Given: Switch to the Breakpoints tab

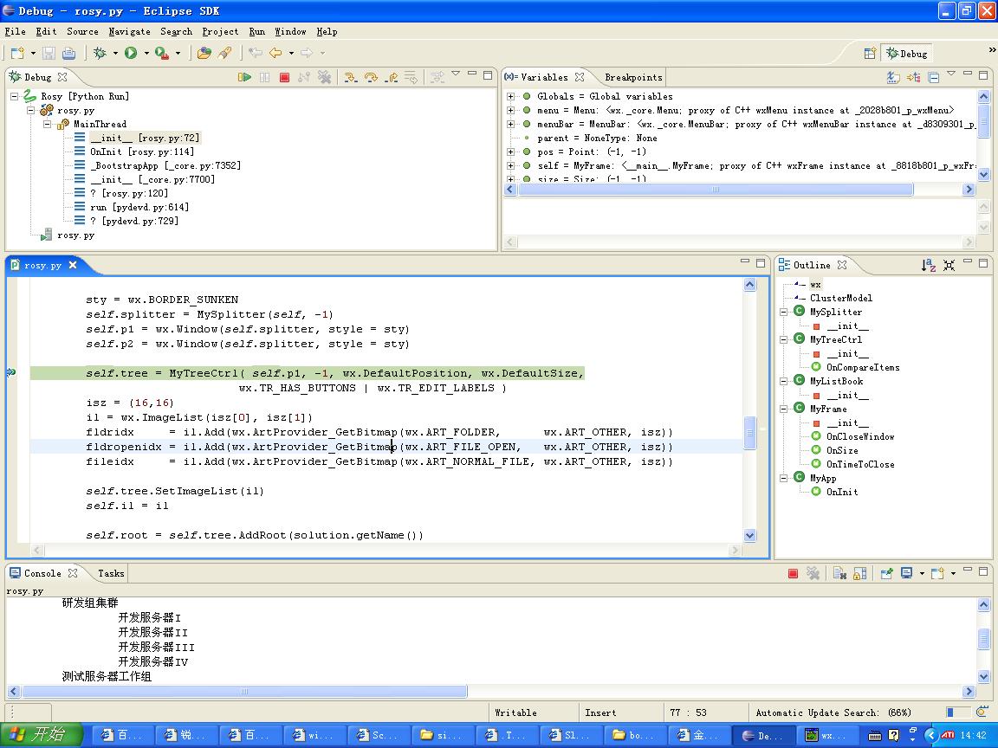Looking at the screenshot, I should point(633,77).
